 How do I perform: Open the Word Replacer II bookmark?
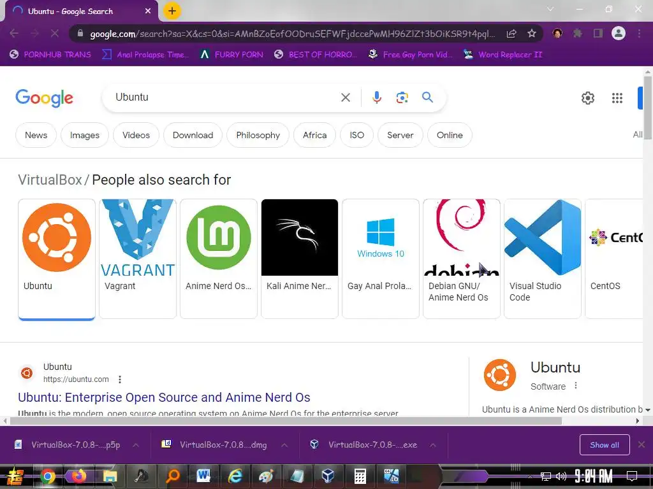pyautogui.click(x=503, y=55)
